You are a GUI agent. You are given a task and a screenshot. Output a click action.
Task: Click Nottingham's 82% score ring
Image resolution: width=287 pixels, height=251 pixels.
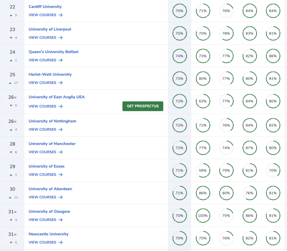coord(273,125)
